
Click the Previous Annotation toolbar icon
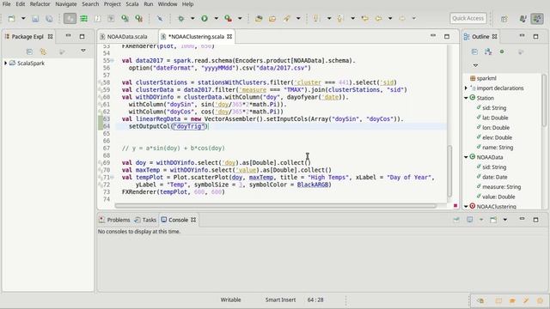pos(339,18)
